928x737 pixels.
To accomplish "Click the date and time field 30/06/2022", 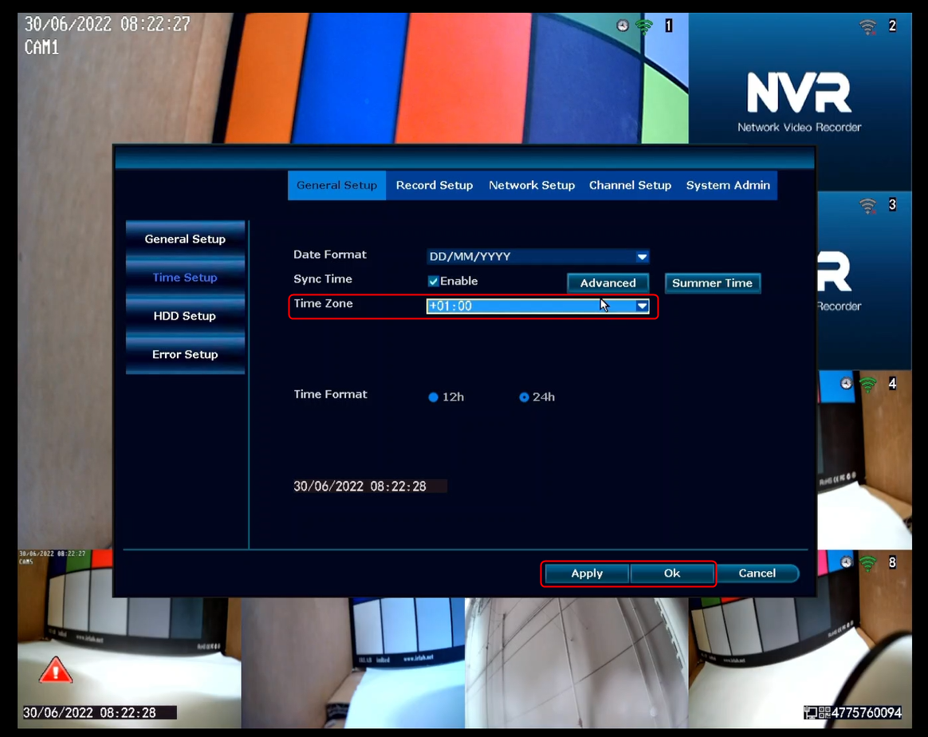I will [370, 486].
